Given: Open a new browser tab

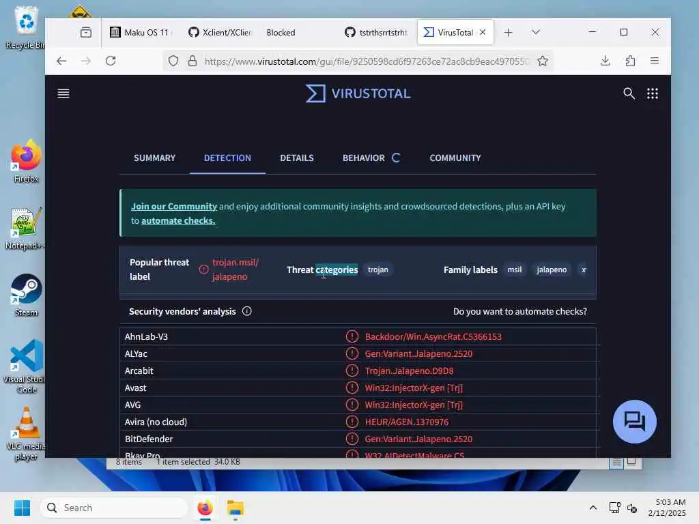Looking at the screenshot, I should 508,33.
